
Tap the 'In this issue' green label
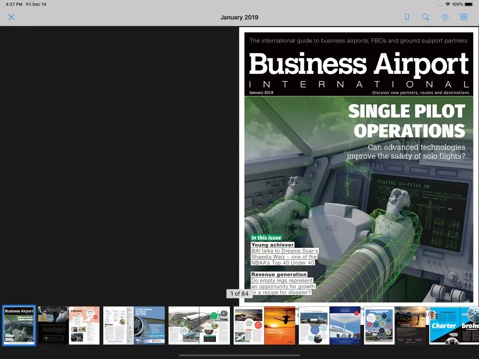point(266,238)
